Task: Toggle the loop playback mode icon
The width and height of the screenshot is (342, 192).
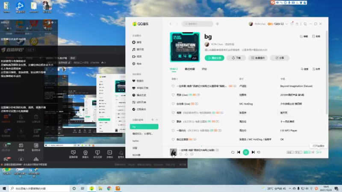Action: [x=233, y=152]
